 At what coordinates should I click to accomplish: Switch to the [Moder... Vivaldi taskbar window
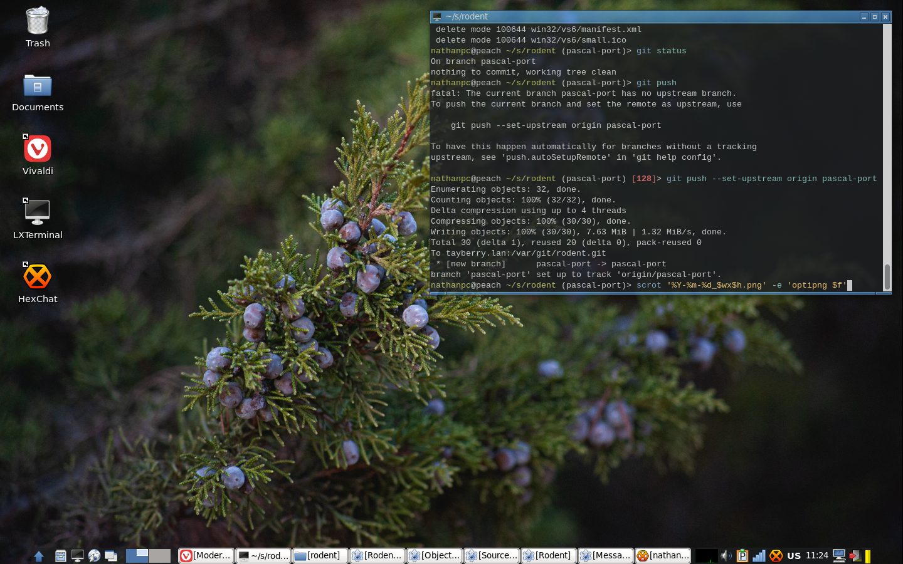click(206, 556)
